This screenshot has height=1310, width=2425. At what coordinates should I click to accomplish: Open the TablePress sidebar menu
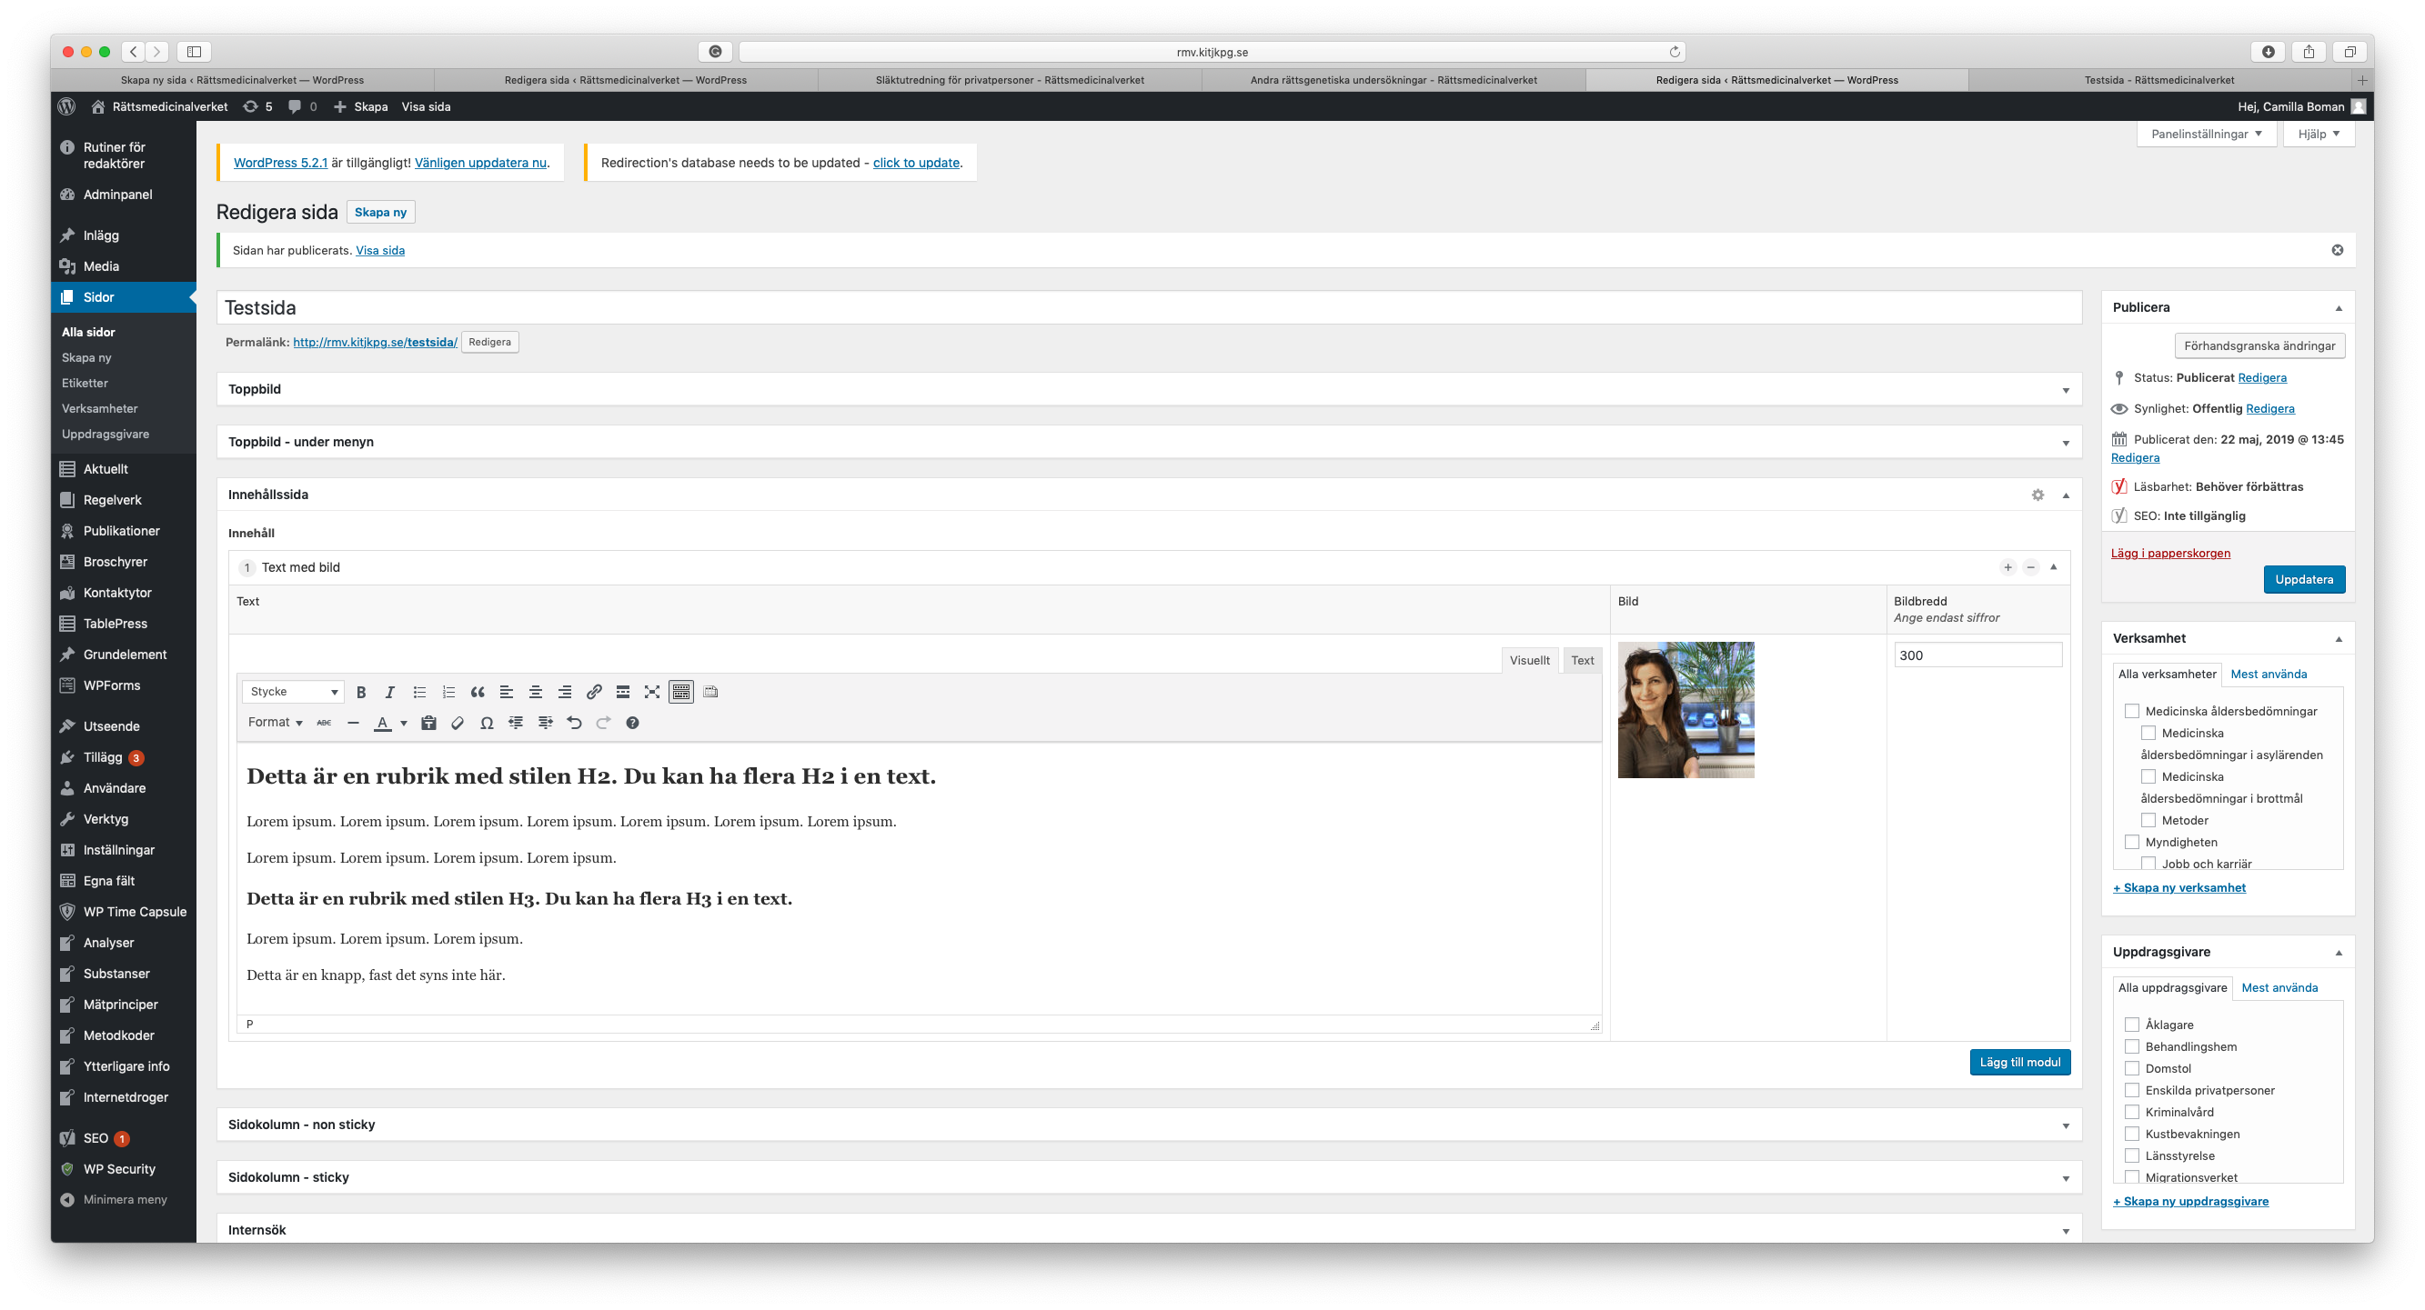[124, 624]
